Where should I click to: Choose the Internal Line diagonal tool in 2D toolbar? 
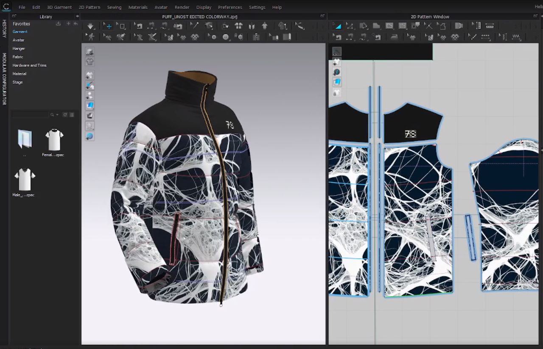473,37
